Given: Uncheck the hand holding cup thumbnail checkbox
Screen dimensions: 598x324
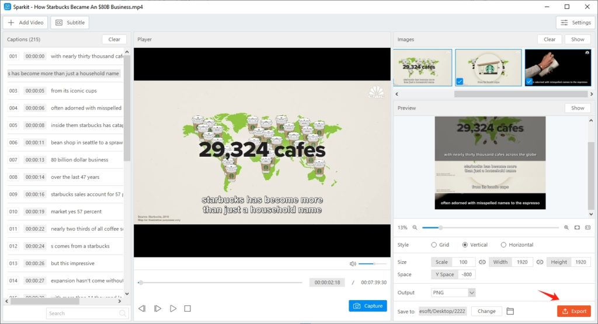Looking at the screenshot, I should point(529,81).
